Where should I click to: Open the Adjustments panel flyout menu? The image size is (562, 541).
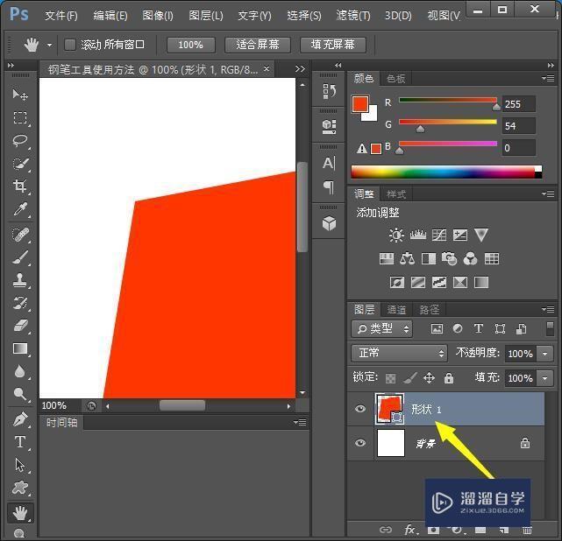pyautogui.click(x=548, y=194)
